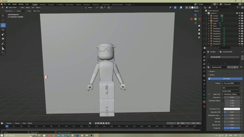Click green Y axis on navigation gizmo

196,19
